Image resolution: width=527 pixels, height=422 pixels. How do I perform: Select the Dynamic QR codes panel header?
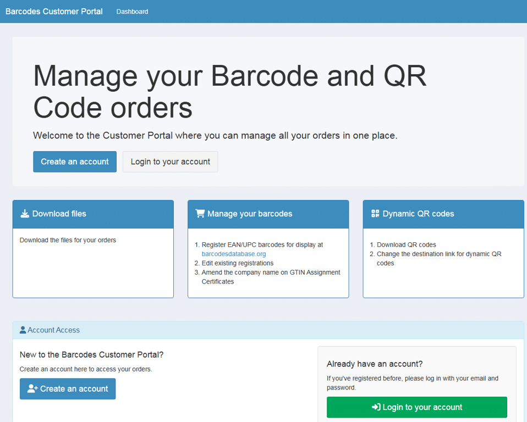(443, 214)
